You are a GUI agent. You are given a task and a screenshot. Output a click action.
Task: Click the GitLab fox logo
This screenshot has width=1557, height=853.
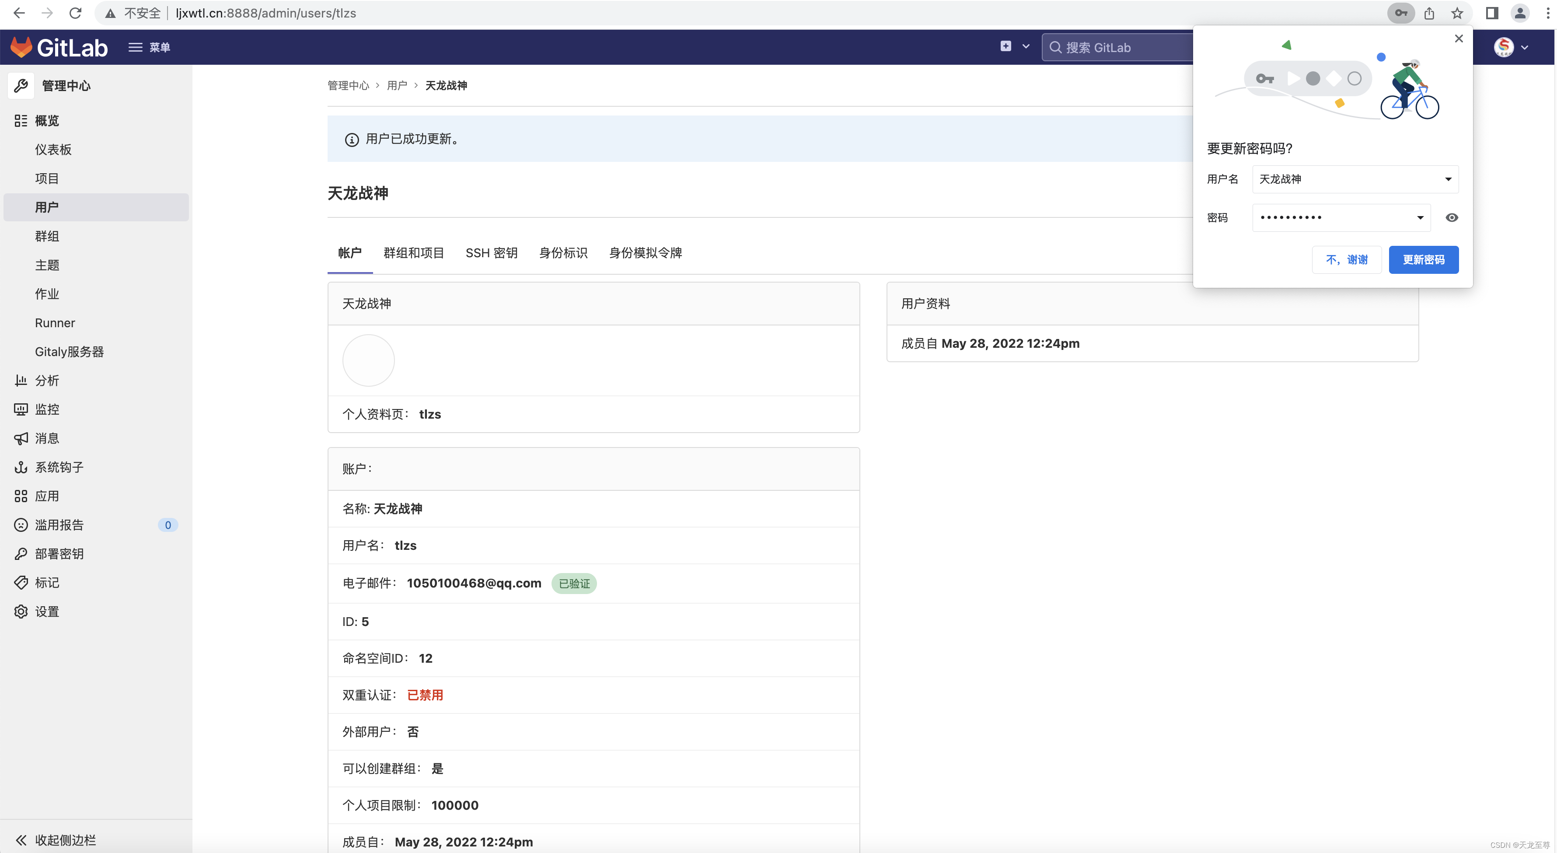pos(21,47)
